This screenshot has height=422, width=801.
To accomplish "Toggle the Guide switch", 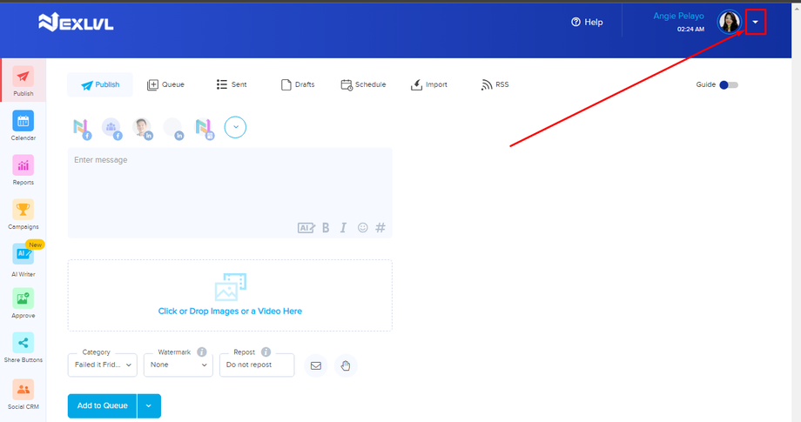I will coord(729,84).
